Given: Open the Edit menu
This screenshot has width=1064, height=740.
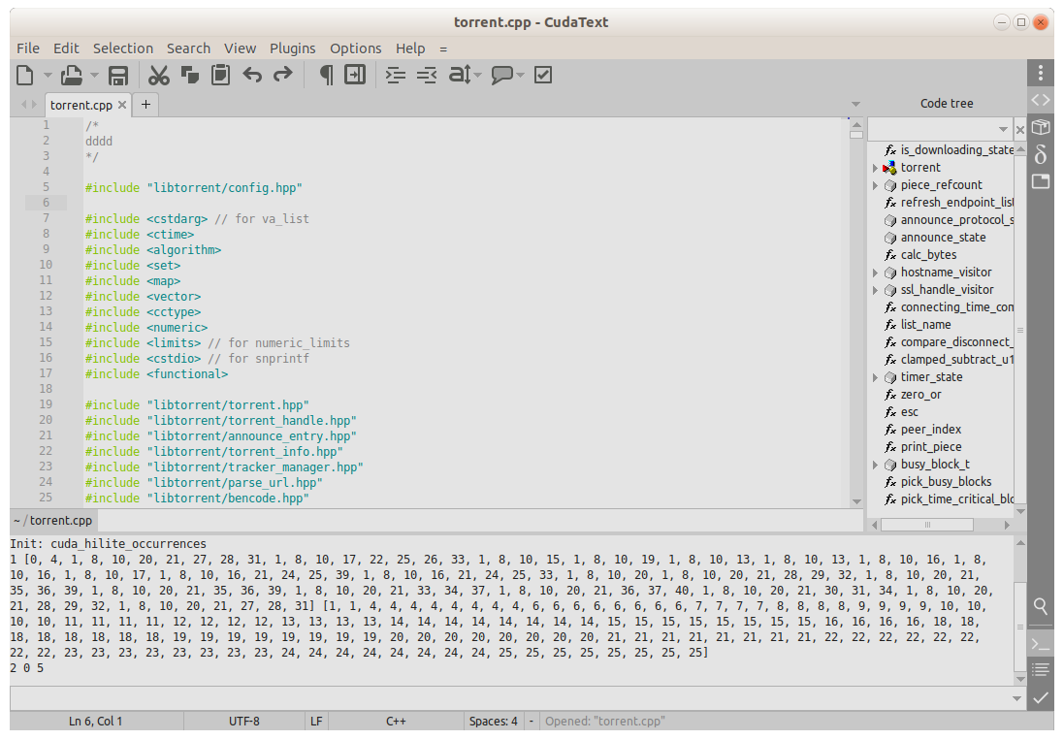Looking at the screenshot, I should pyautogui.click(x=67, y=48).
